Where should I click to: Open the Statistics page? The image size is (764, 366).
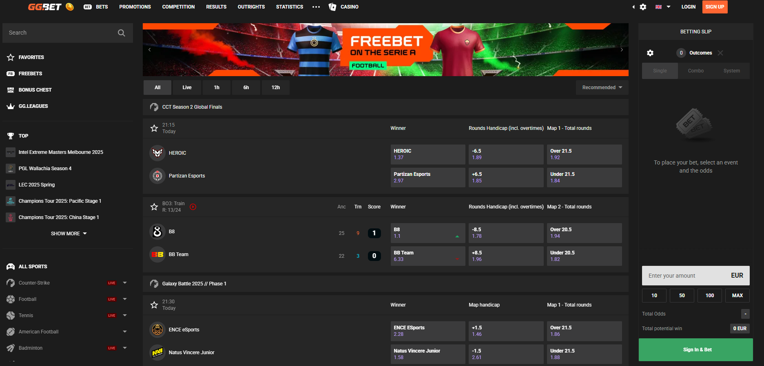[x=290, y=7]
